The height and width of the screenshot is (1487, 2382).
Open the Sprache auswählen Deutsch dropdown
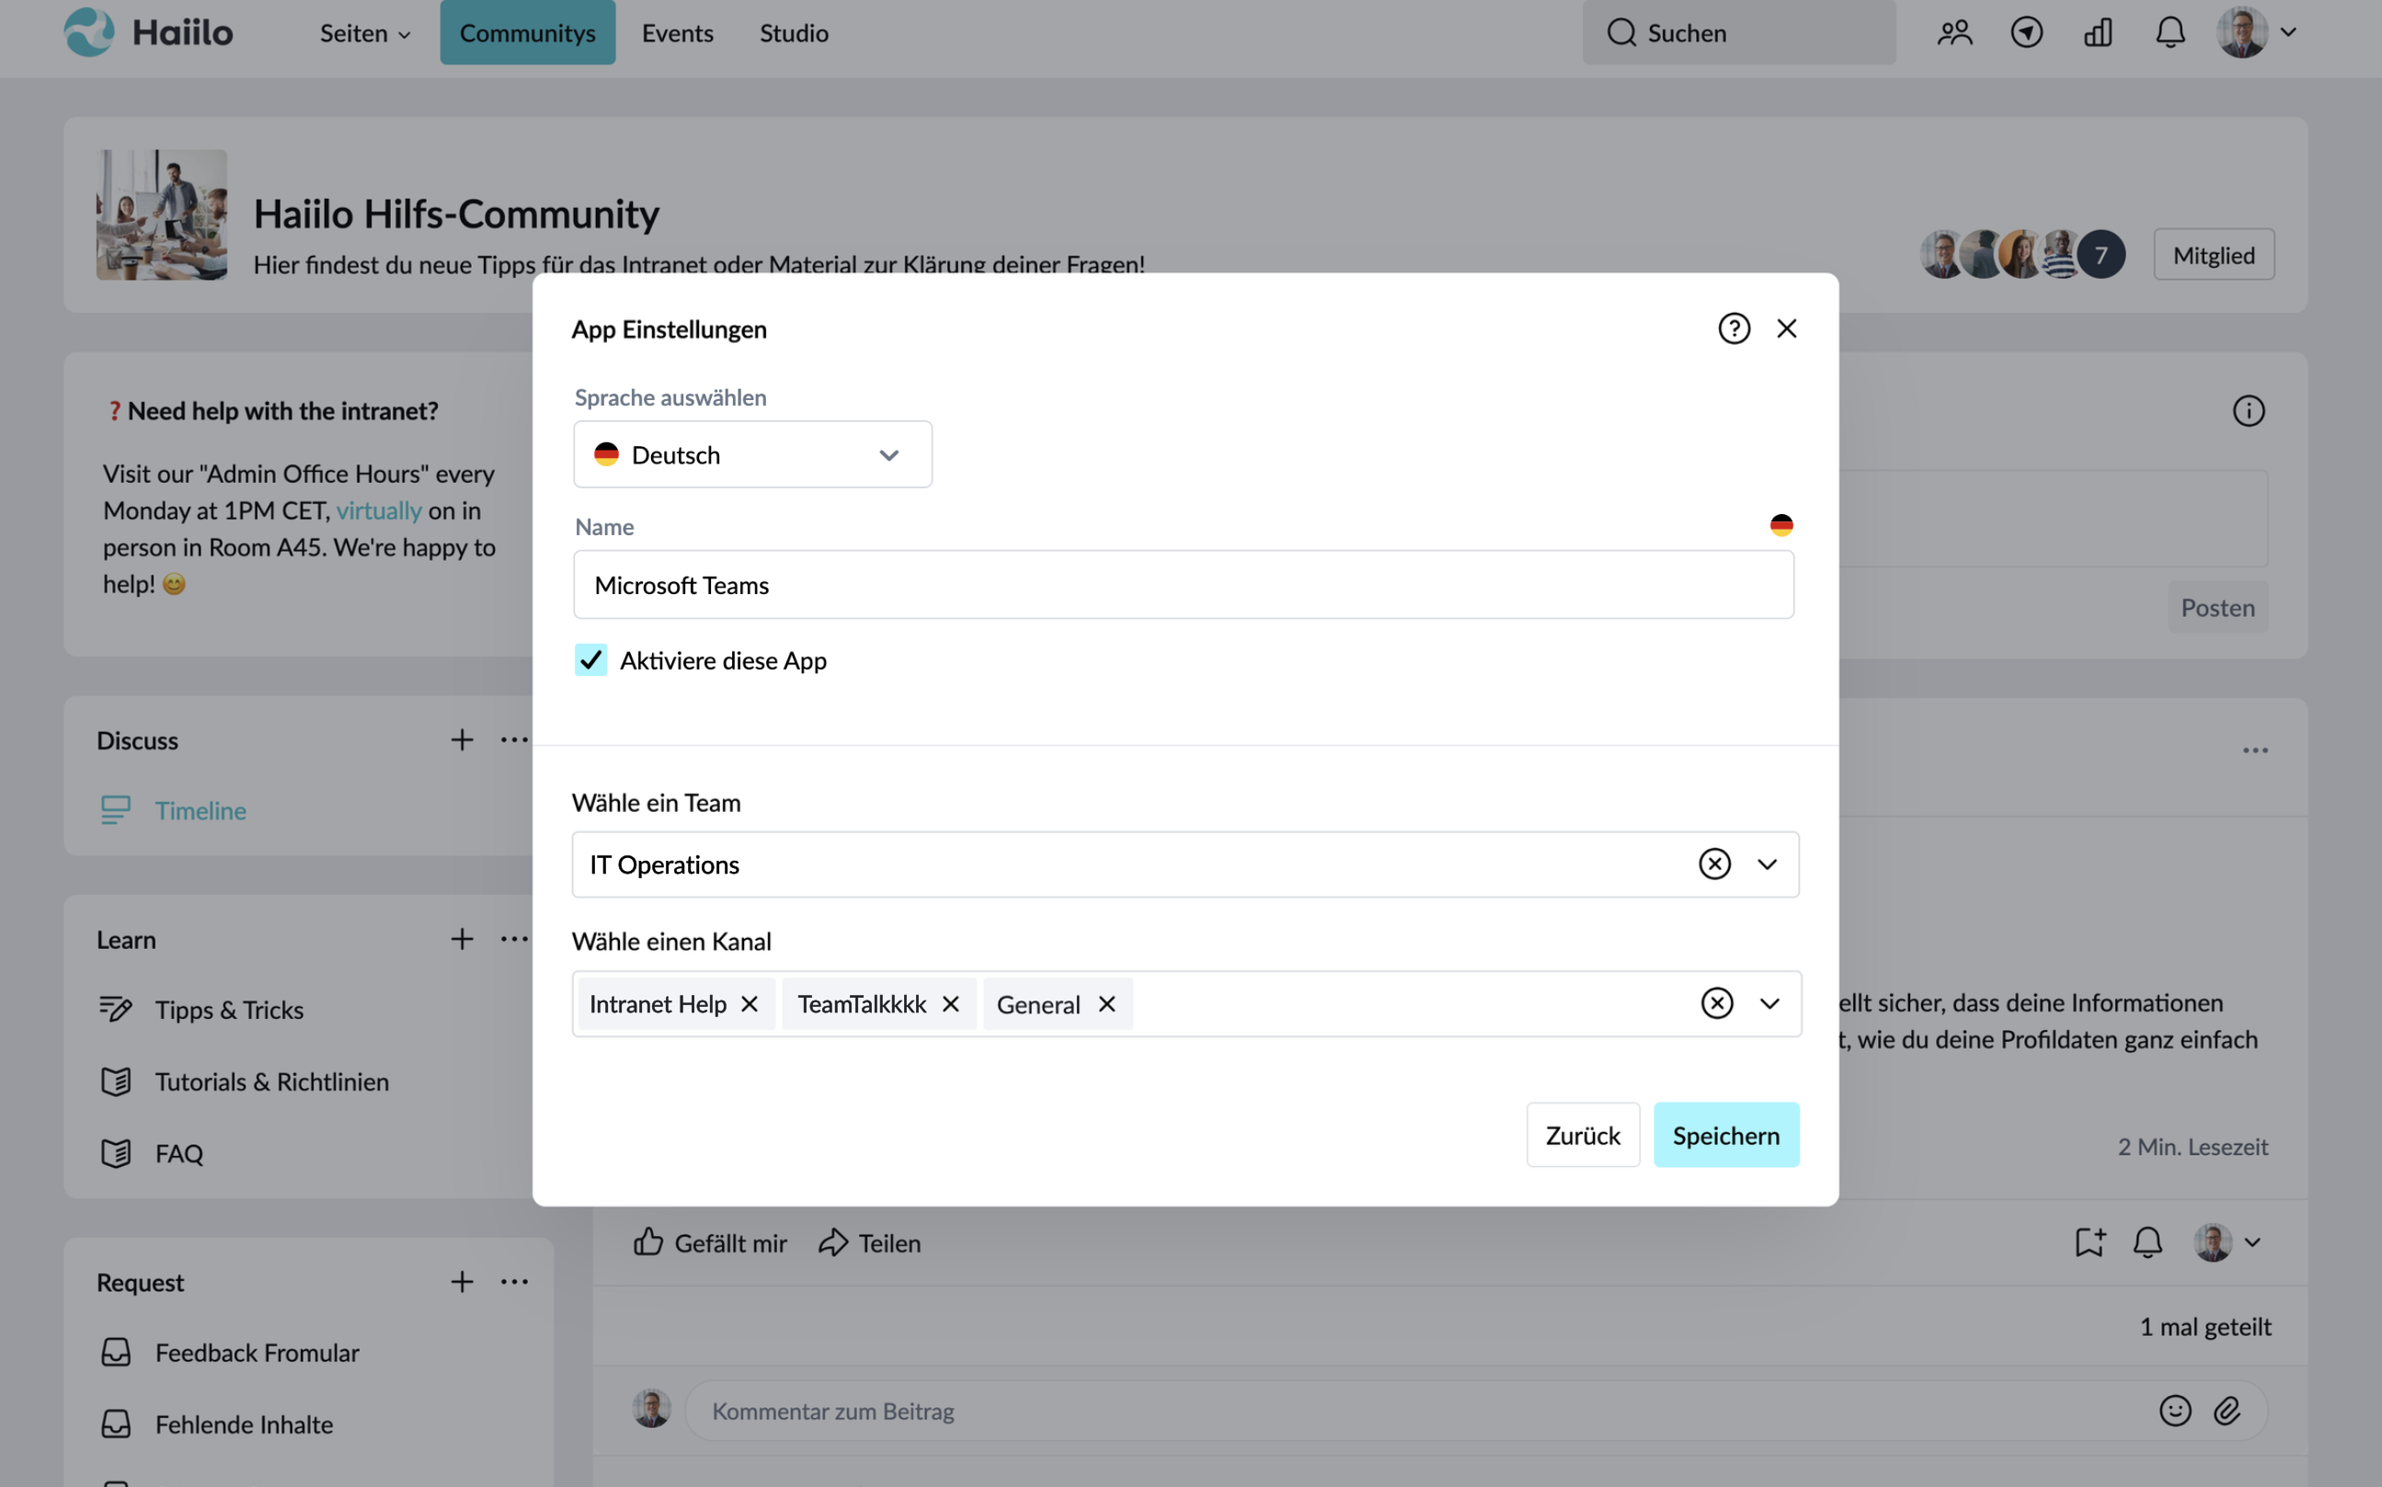coord(752,454)
